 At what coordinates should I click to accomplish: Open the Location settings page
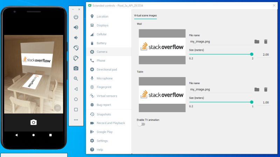108,16
